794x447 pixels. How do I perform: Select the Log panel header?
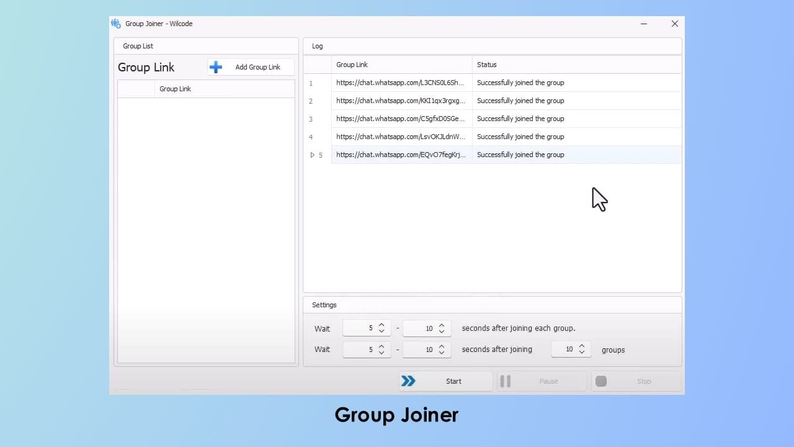tap(318, 46)
